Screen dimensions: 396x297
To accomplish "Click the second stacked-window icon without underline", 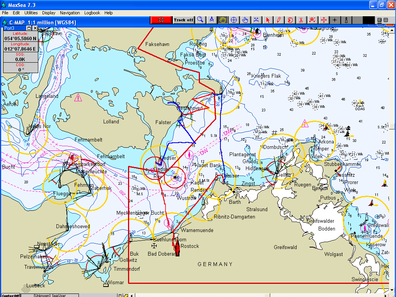I will pos(386,20).
